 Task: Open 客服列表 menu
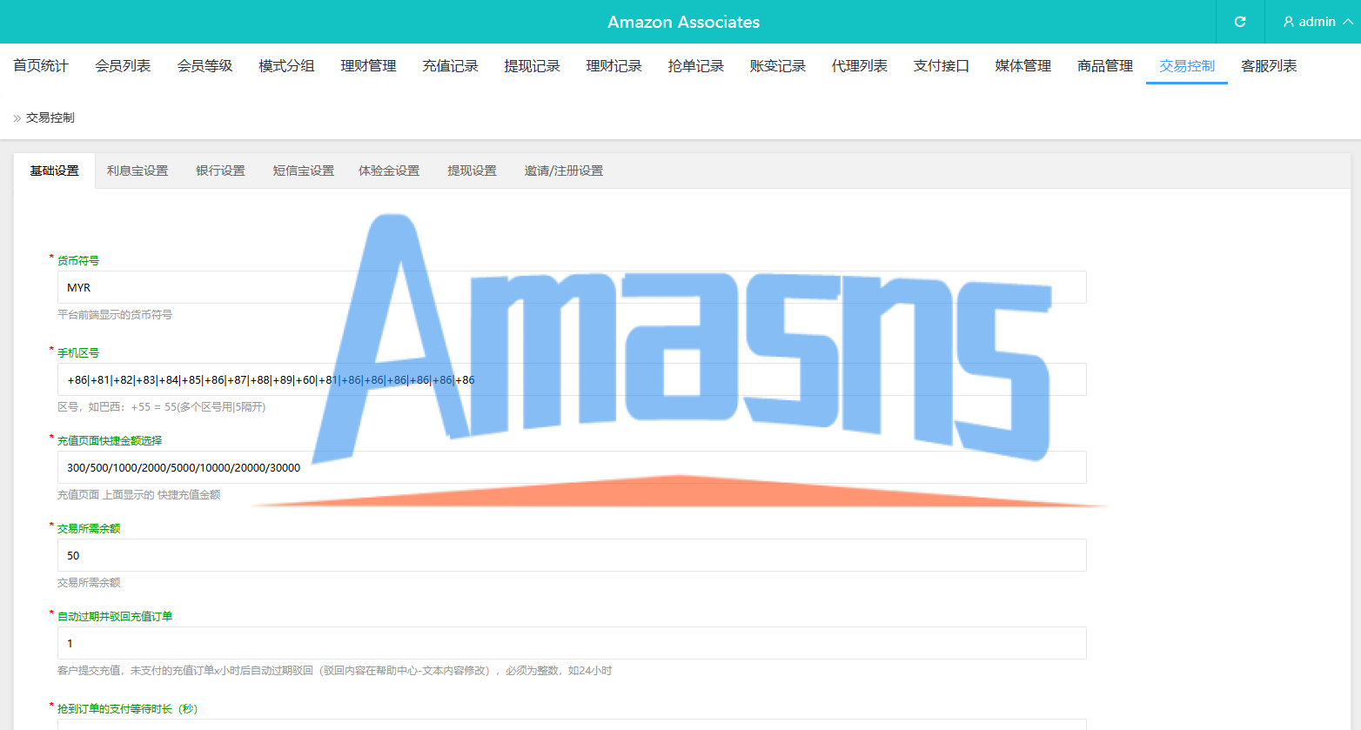[x=1269, y=66]
